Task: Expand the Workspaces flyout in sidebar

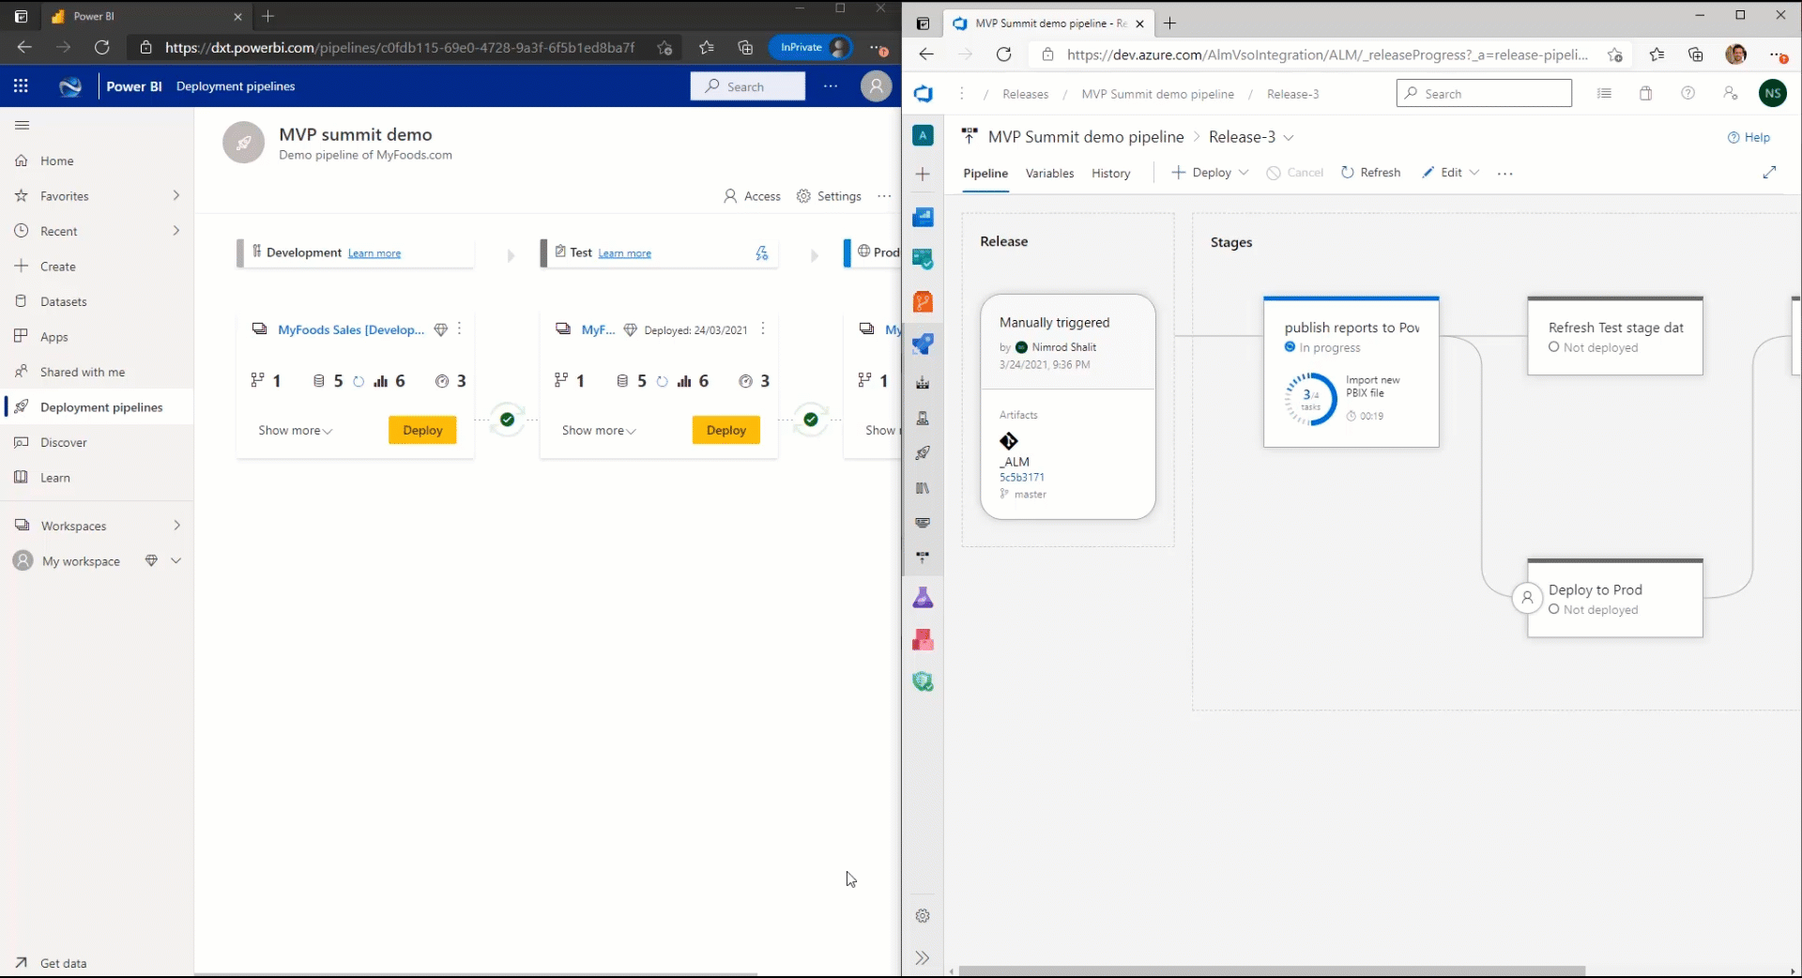Action: pyautogui.click(x=176, y=526)
